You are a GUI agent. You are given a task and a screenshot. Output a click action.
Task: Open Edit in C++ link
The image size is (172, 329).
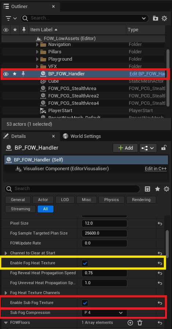(156, 169)
